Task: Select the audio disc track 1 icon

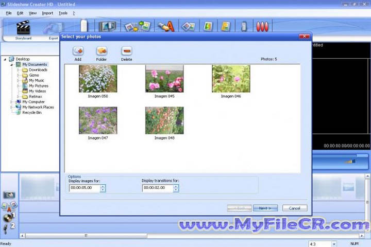Action: [9, 217]
